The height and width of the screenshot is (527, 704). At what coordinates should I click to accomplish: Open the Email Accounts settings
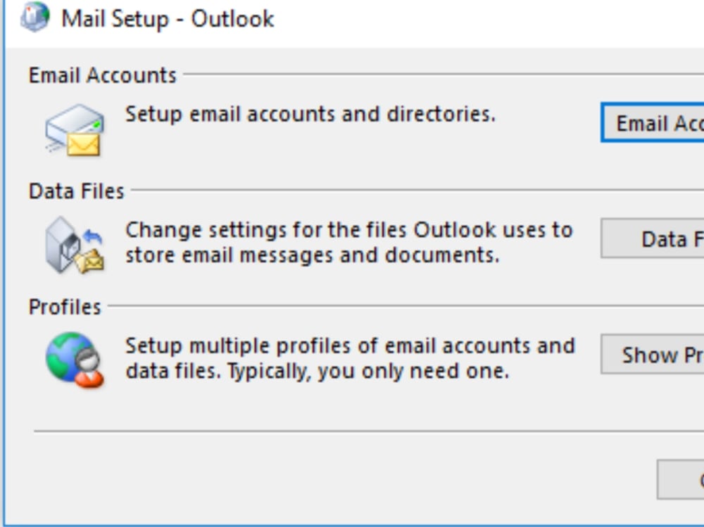(655, 124)
